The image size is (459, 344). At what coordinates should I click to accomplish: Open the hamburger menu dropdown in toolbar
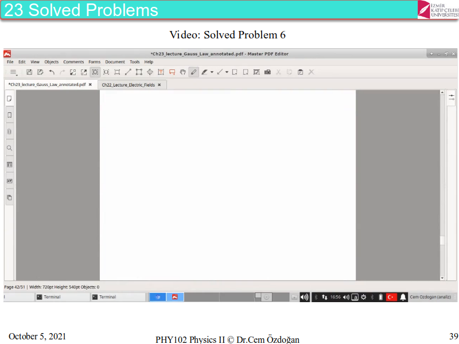pos(14,72)
